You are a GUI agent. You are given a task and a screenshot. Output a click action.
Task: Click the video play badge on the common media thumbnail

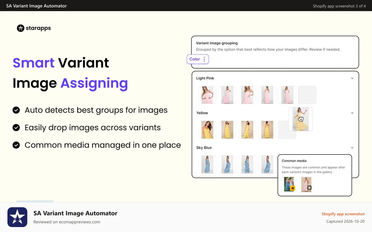click(x=309, y=188)
